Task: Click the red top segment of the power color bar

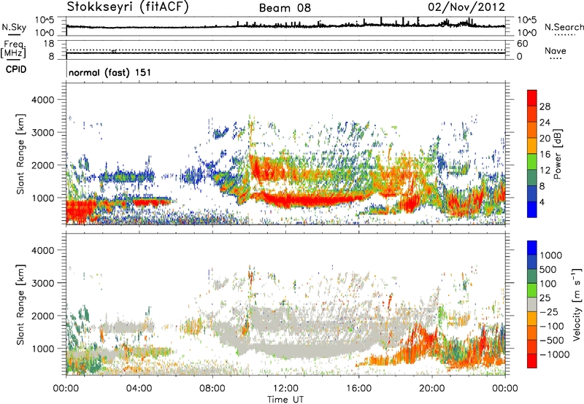Action: pos(532,98)
